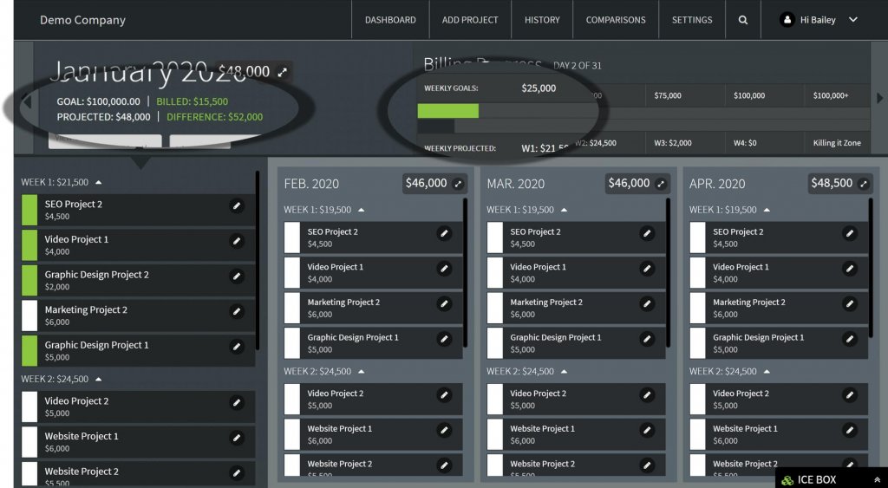The width and height of the screenshot is (888, 488).
Task: Toggle billed box for January Graphic Design Project 2
Action: tap(29, 280)
